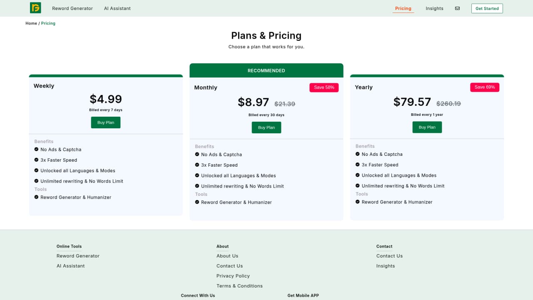Click the 'Connect With Us' footer heading
Screen dimensions: 533x300
click(198, 295)
